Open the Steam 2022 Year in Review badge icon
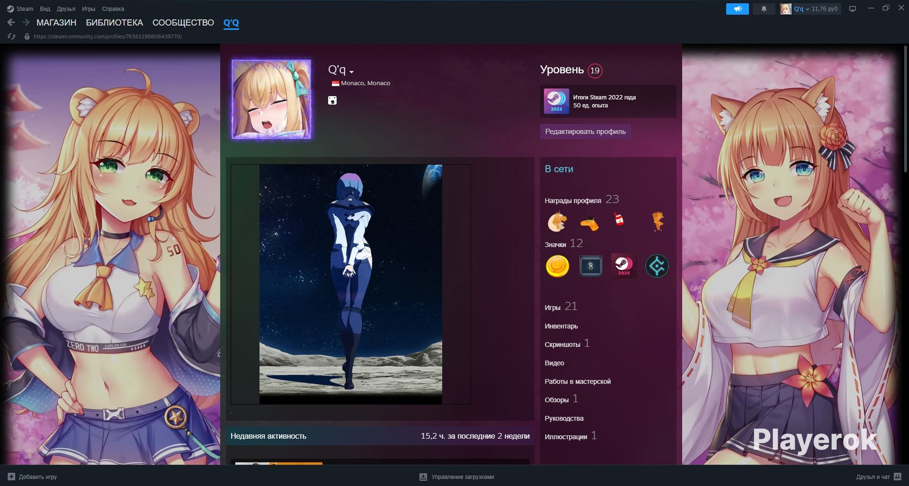Image resolution: width=909 pixels, height=486 pixels. 556,101
